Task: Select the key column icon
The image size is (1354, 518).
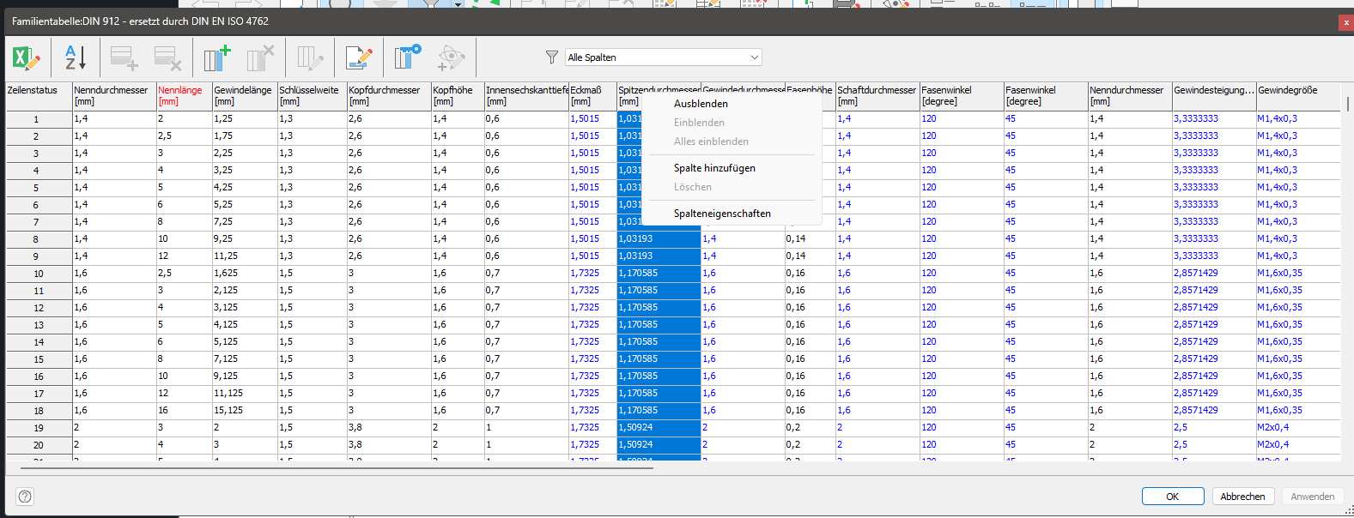Action: click(408, 58)
